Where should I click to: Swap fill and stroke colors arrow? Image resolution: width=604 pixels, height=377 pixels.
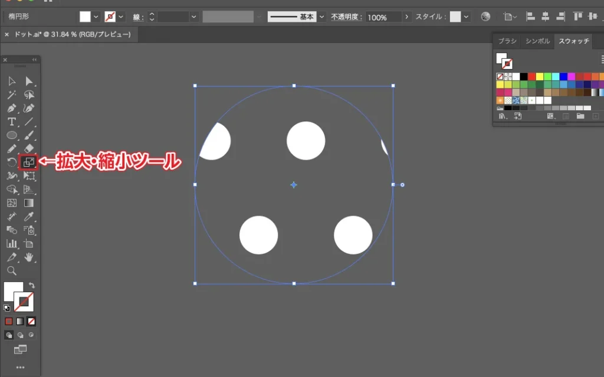(x=32, y=285)
